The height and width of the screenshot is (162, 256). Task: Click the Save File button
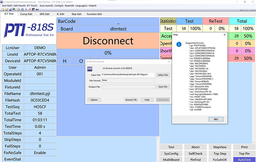click(x=163, y=87)
